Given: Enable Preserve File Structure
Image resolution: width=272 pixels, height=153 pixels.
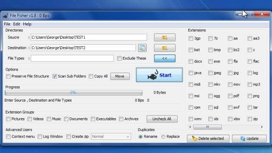Looking at the screenshot, I should 8,76.
